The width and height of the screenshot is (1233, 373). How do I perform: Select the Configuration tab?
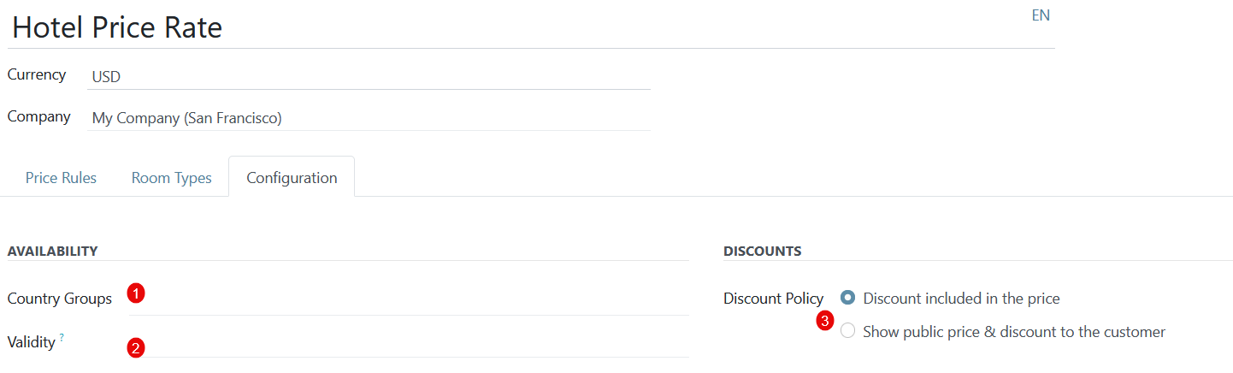coord(292,178)
